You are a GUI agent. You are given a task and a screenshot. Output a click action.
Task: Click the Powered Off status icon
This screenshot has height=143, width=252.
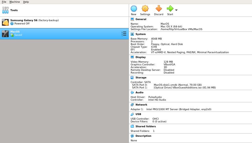pyautogui.click(x=12, y=24)
